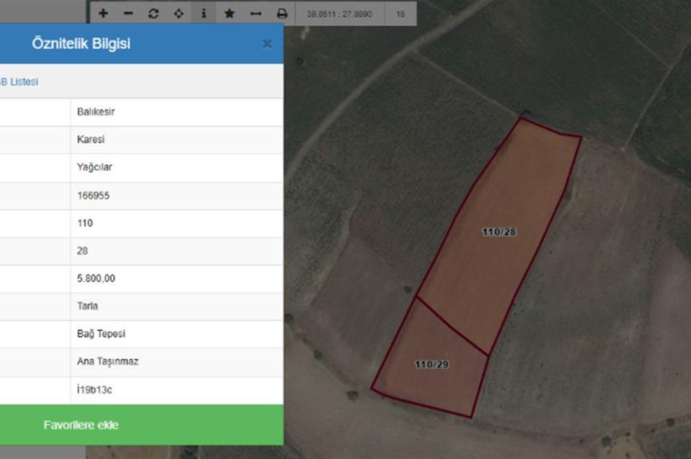Select the distance measure arrow tool
This screenshot has width=691, height=459.
pyautogui.click(x=256, y=13)
